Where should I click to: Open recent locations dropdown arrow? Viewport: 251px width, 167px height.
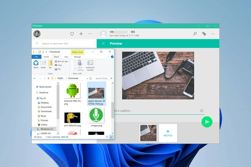pyautogui.click(x=45, y=78)
